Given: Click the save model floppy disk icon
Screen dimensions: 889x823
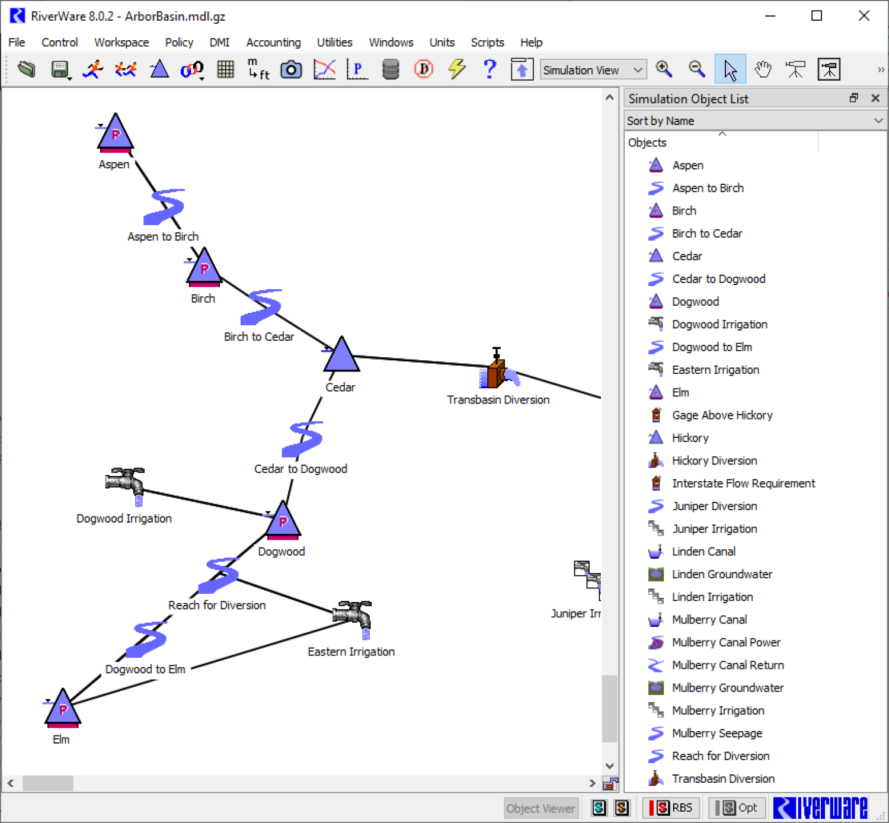Looking at the screenshot, I should click(60, 69).
